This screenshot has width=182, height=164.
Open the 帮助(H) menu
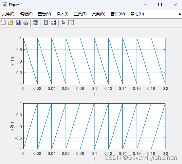point(137,14)
